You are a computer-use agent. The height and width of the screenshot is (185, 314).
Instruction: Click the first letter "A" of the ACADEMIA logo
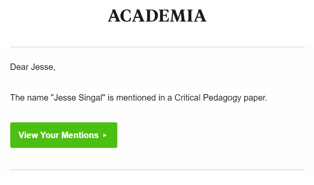pos(115,16)
